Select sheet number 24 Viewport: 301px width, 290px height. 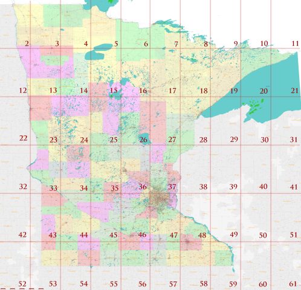click(x=84, y=140)
